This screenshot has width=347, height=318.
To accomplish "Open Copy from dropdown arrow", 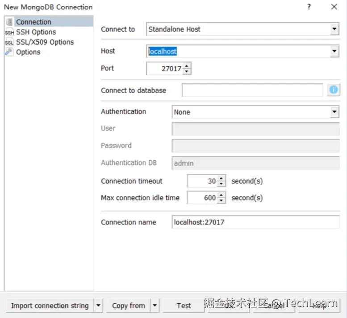I will point(155,306).
